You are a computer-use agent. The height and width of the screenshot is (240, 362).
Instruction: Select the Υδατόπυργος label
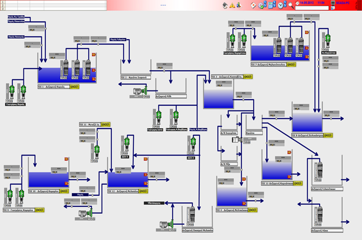(x=153, y=202)
